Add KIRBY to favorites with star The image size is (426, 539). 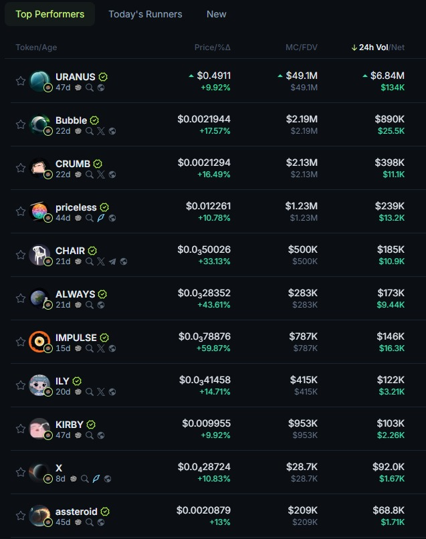21,429
